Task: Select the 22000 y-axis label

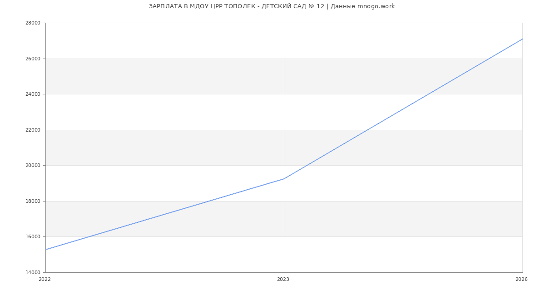Action: tap(33, 130)
